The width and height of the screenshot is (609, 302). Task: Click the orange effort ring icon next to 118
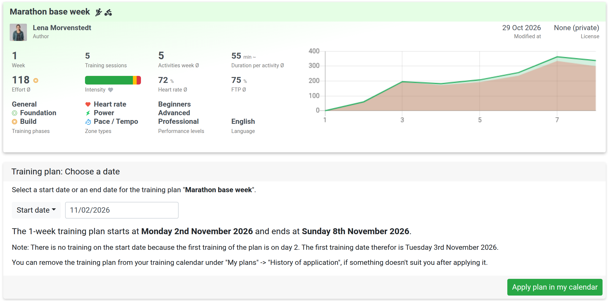pos(36,80)
